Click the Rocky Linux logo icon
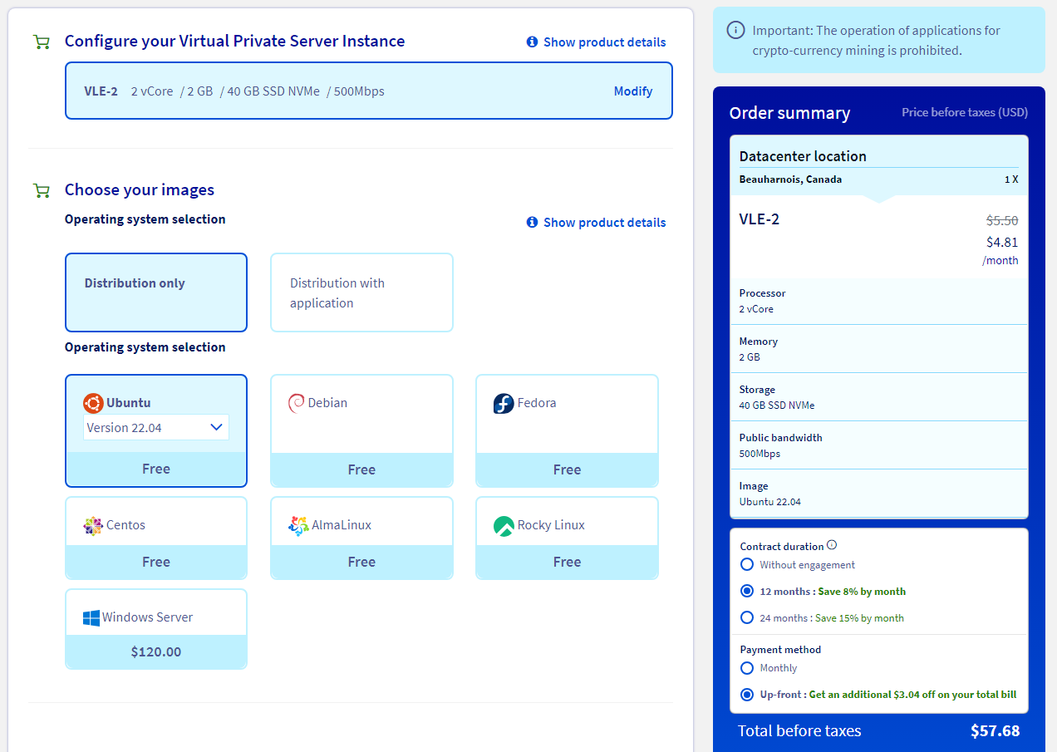This screenshot has height=752, width=1057. click(504, 526)
